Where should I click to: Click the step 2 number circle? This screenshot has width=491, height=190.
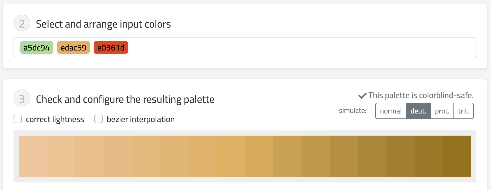[22, 23]
